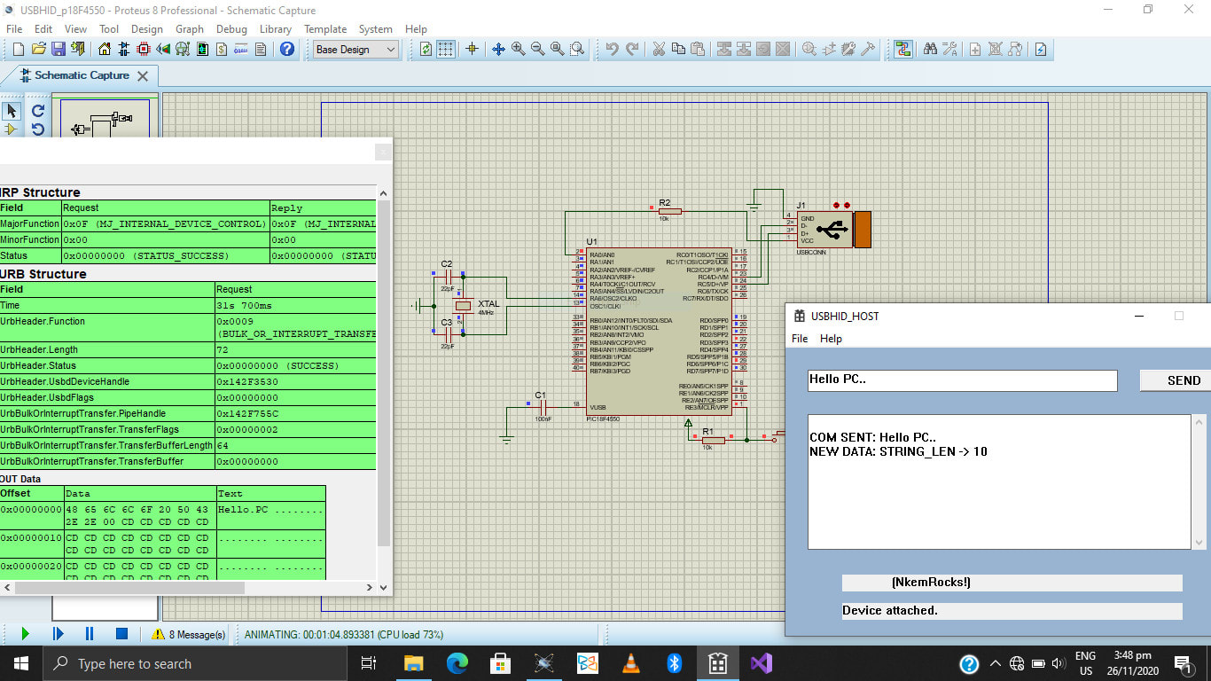
Task: Open the Base Design variant dropdown
Action: click(356, 50)
